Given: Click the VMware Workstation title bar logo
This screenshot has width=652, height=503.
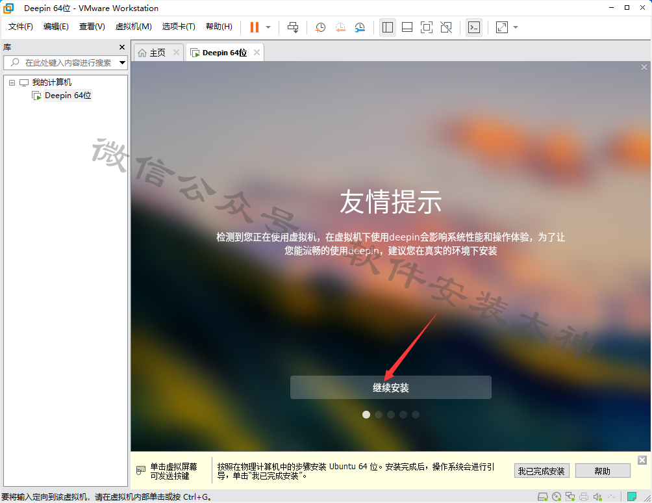Looking at the screenshot, I should 8,8.
